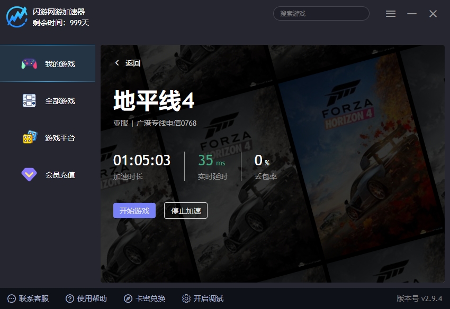Click the 剩余时间 999天 label

pos(61,23)
